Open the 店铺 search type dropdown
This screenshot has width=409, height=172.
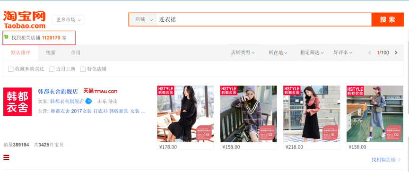pos(143,19)
